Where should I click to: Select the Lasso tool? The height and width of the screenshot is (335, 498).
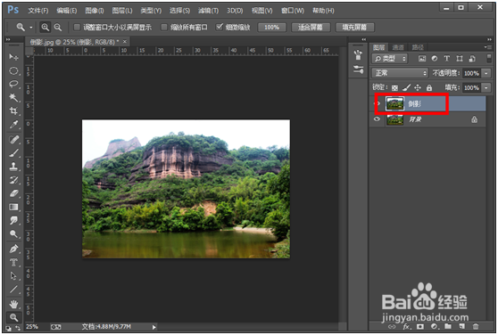(x=13, y=84)
